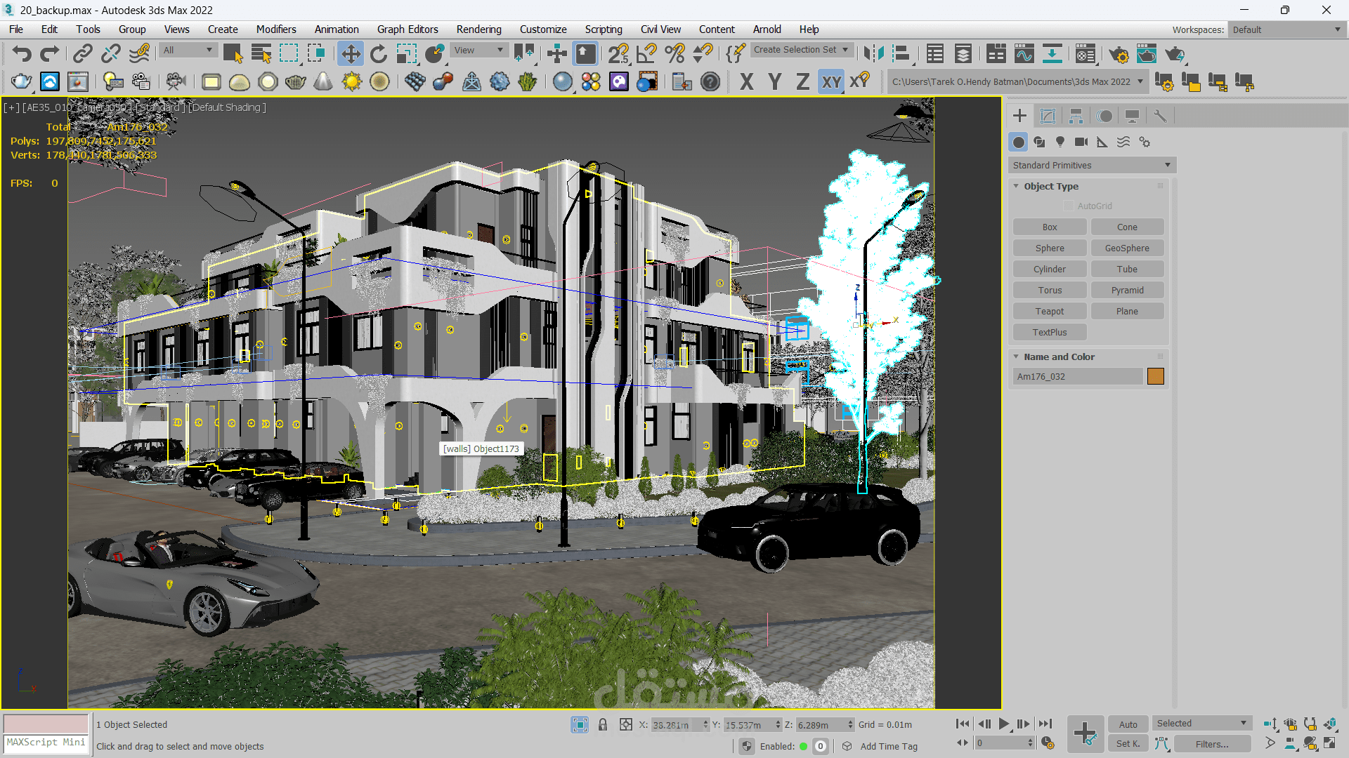Click the GeoSphere primitive button
Image resolution: width=1349 pixels, height=758 pixels.
click(1126, 248)
